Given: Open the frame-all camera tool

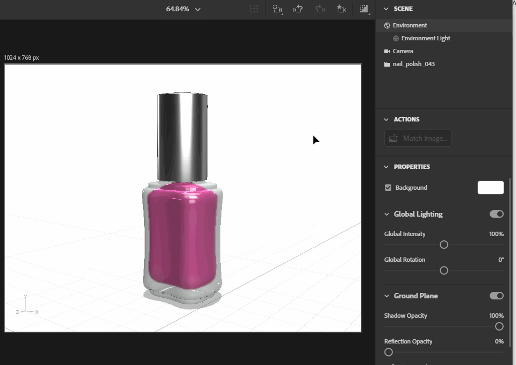Looking at the screenshot, I should pos(277,9).
